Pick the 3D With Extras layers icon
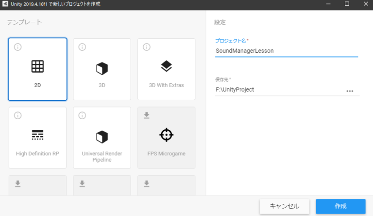The width and height of the screenshot is (373, 216). [167, 67]
